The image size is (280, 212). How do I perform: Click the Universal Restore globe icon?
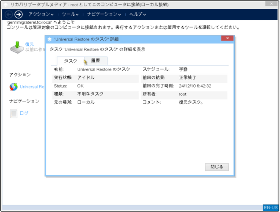tap(14, 87)
